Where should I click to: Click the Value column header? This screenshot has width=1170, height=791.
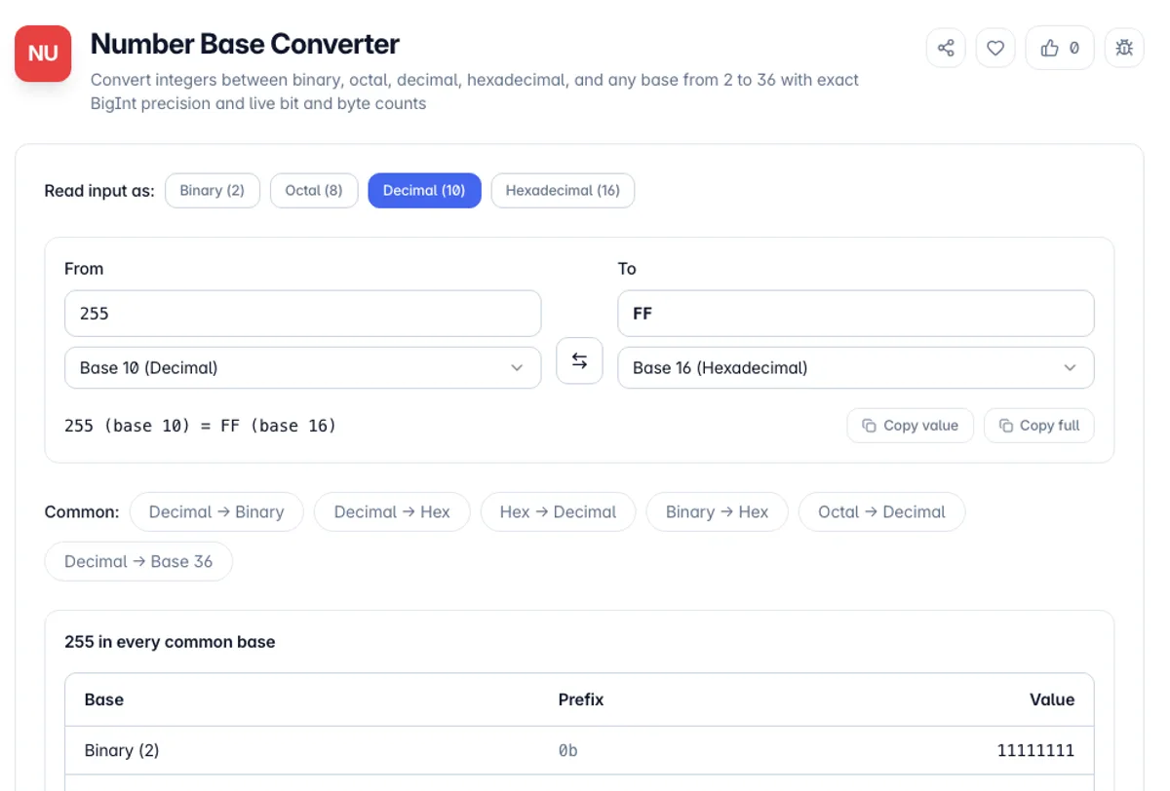1052,699
